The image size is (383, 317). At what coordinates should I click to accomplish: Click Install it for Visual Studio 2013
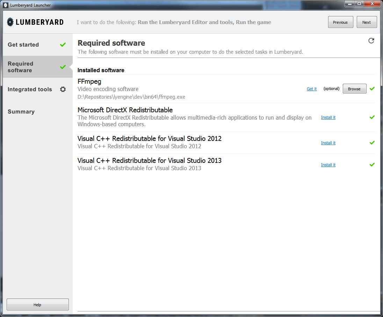[x=328, y=165]
